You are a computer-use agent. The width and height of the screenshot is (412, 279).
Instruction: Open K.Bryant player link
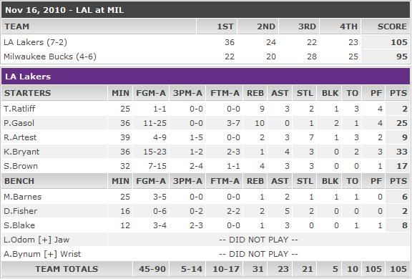[21, 152]
